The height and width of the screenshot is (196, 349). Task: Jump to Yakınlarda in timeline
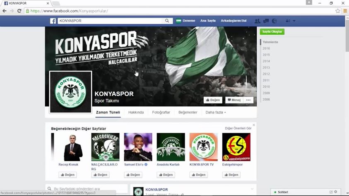(270, 42)
